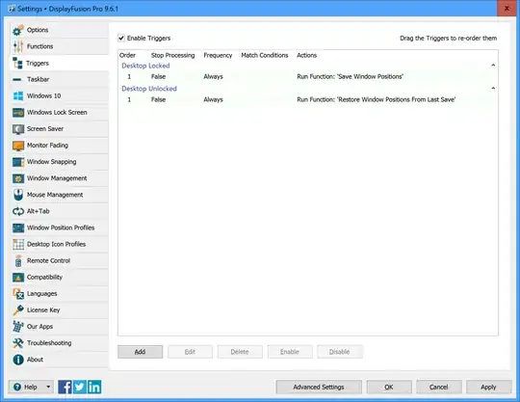This screenshot has height=402, width=520.
Task: Click the Alt+Tab arrows icon
Action: (18, 211)
